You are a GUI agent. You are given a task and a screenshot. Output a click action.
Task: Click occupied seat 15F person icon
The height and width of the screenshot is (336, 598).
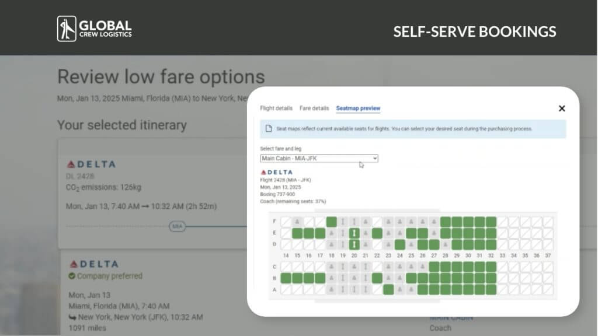tap(297, 222)
